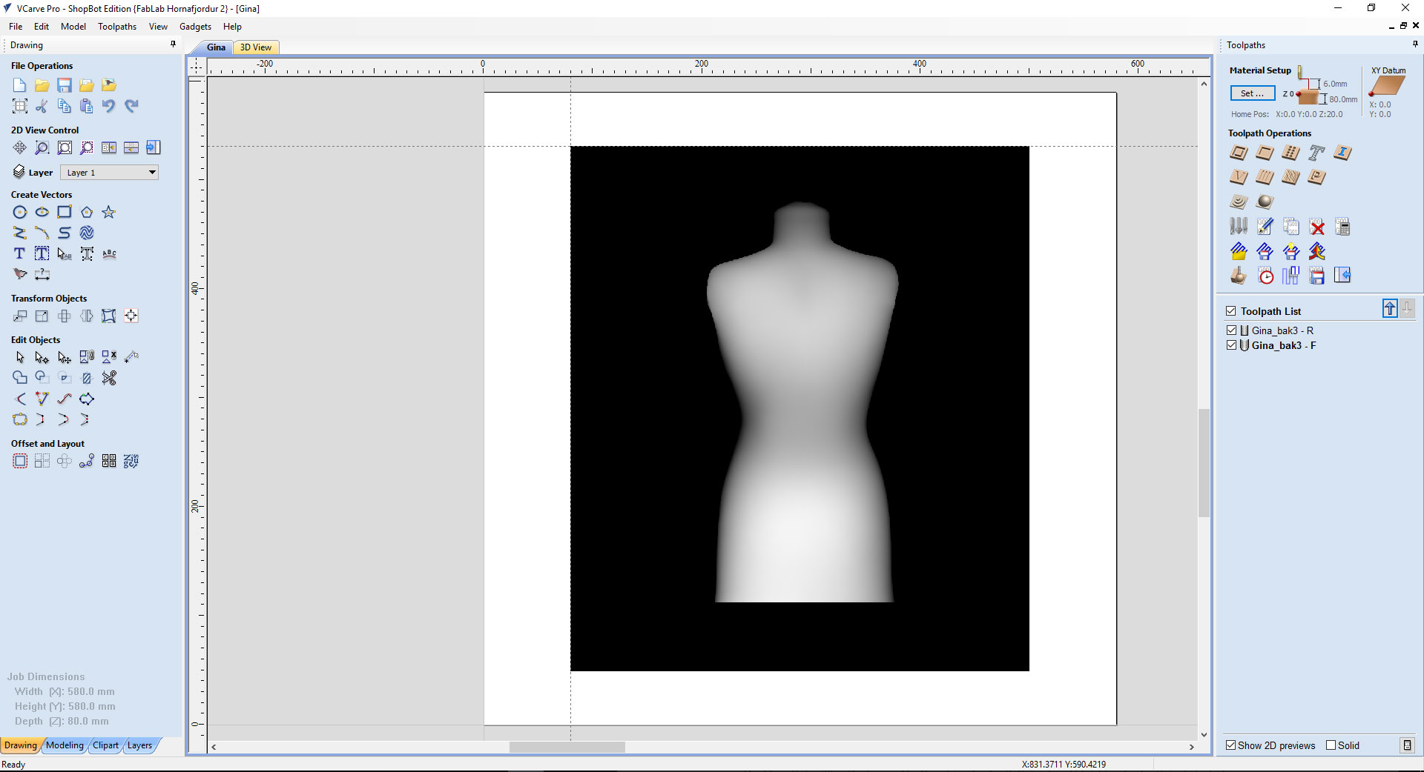This screenshot has width=1424, height=772.
Task: Switch to the Layers tab
Action: (x=139, y=745)
